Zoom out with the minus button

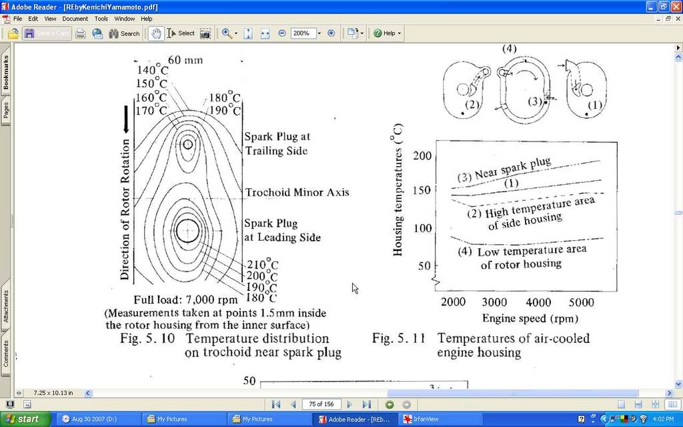click(282, 33)
